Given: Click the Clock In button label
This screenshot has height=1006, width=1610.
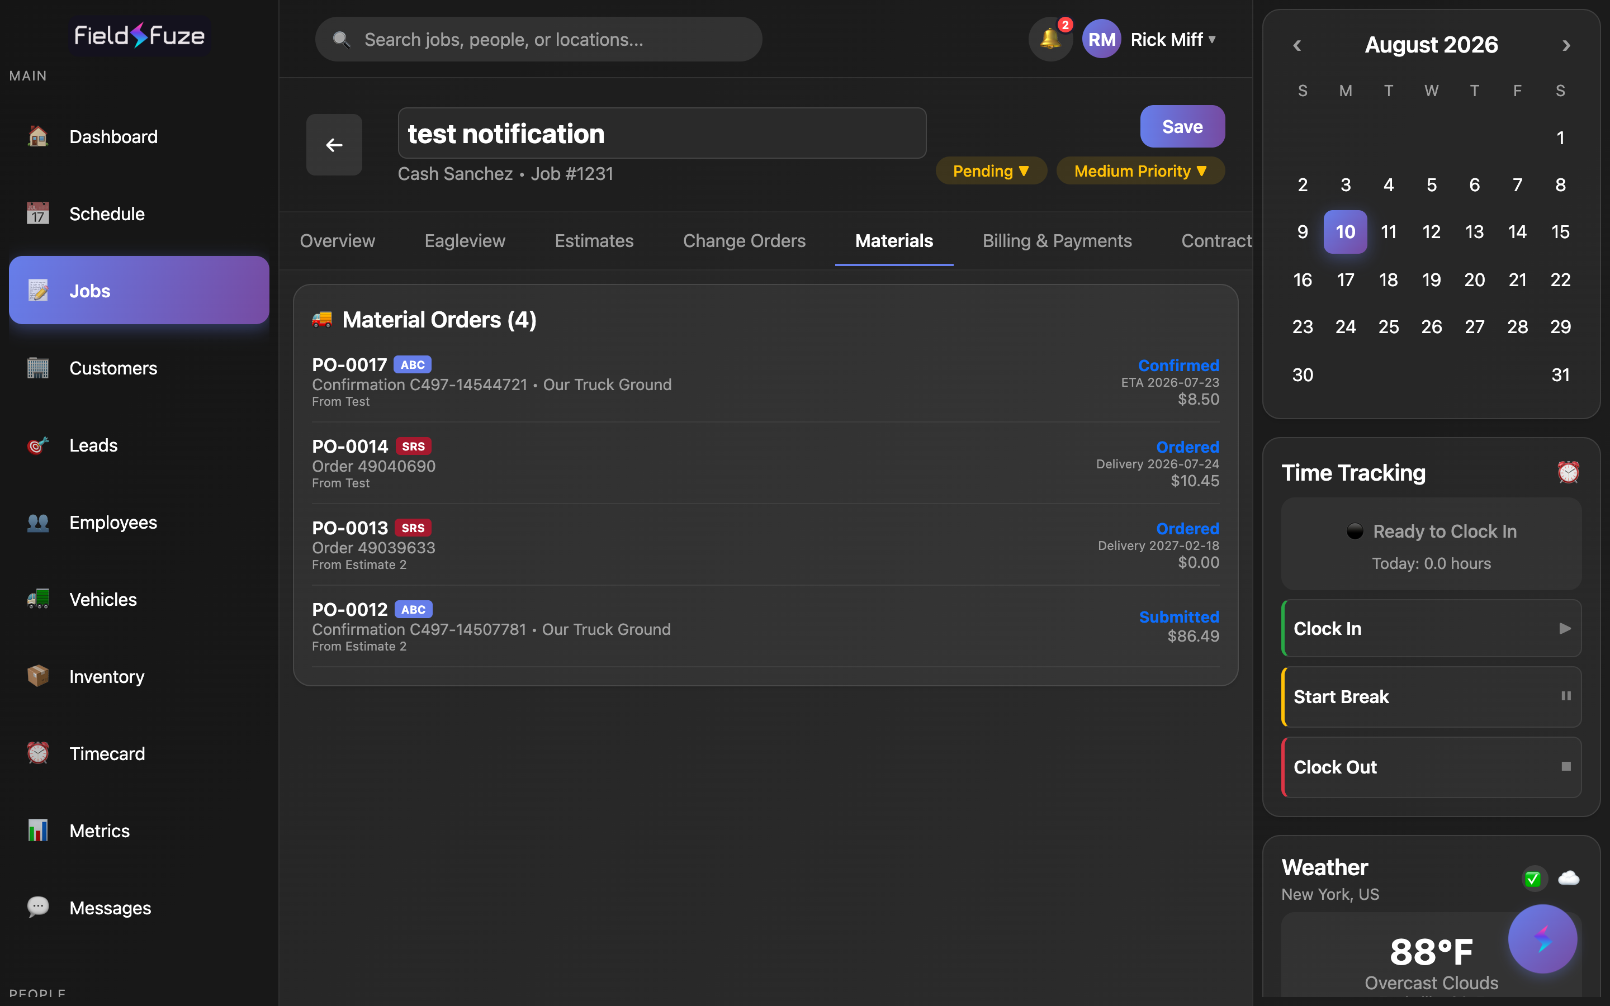Looking at the screenshot, I should pos(1327,629).
